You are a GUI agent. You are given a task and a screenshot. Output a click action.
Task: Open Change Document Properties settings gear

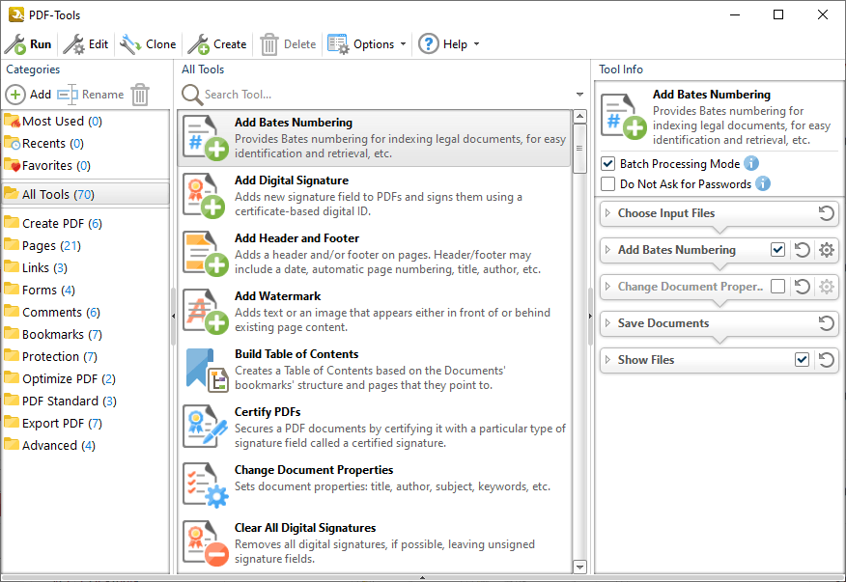pos(829,287)
